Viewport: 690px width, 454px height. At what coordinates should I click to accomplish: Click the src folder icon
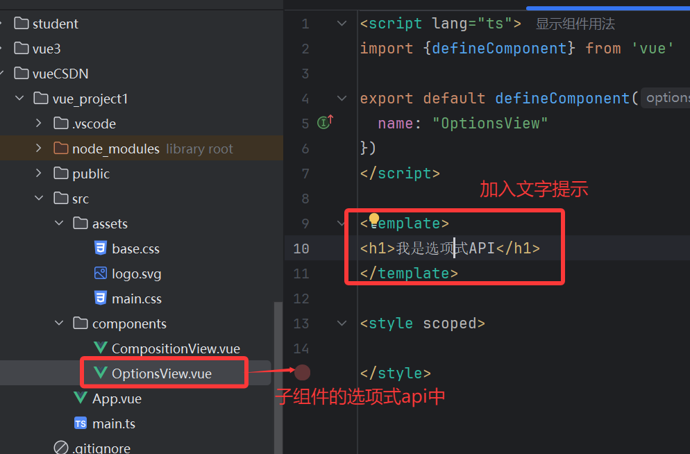click(60, 199)
